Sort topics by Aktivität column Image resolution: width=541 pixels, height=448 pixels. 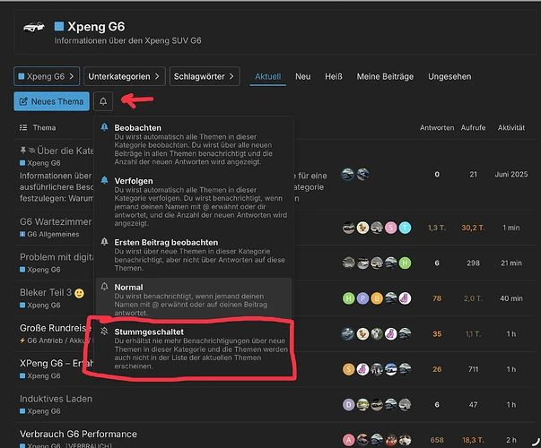coord(511,128)
